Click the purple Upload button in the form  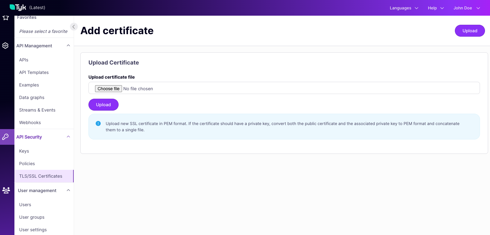[104, 105]
